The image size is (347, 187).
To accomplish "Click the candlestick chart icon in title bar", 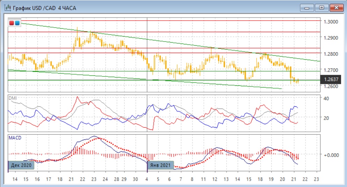I will click(x=7, y=7).
